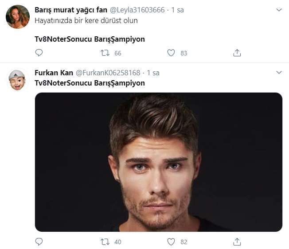Open more options on Leyla31603666's tweet
289x249 pixels.
[x=279, y=10]
